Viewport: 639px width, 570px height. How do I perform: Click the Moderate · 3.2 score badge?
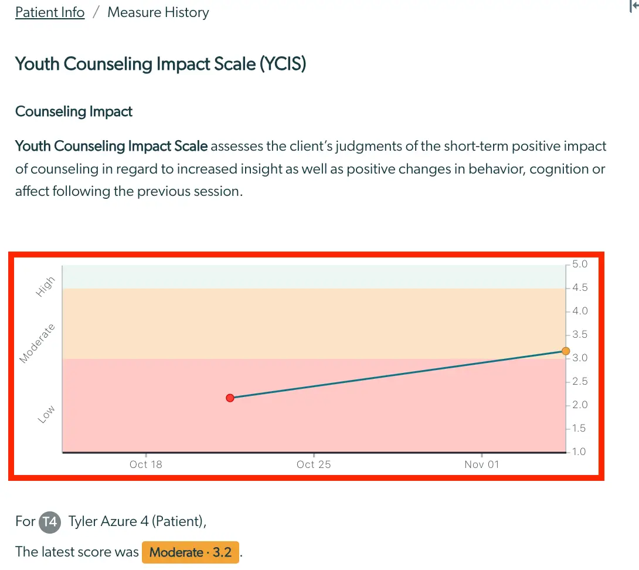pos(190,552)
